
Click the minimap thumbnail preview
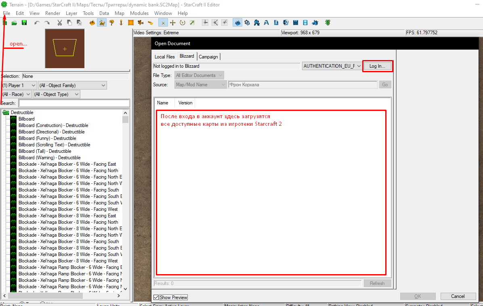point(65,49)
